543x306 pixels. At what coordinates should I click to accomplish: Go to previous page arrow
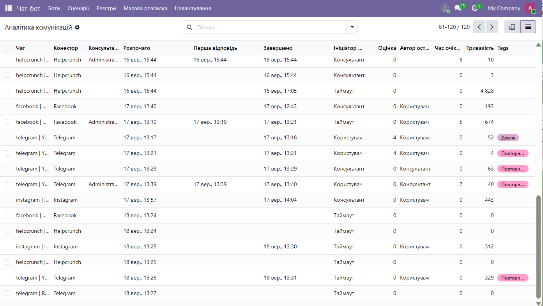pos(479,27)
